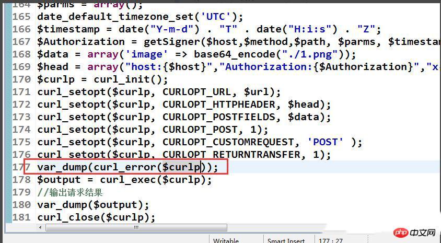
Task: Click the $head variable on line 169
Action: click(53, 67)
